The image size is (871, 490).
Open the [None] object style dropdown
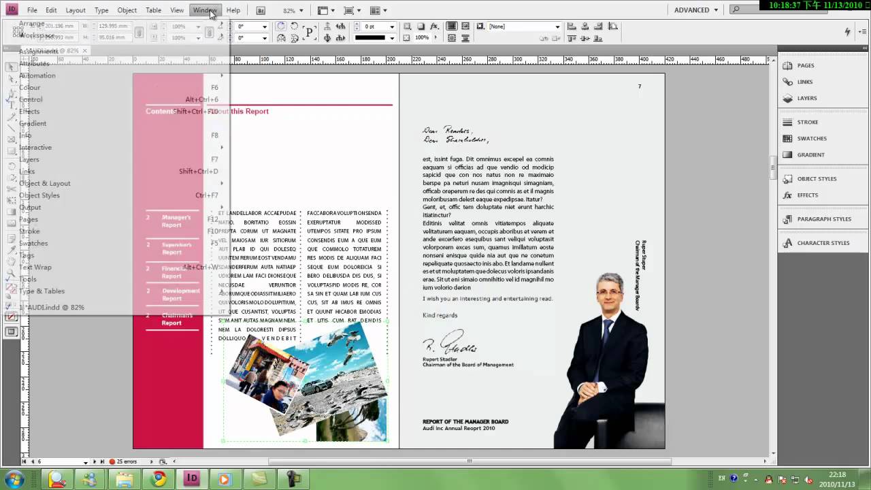557,27
